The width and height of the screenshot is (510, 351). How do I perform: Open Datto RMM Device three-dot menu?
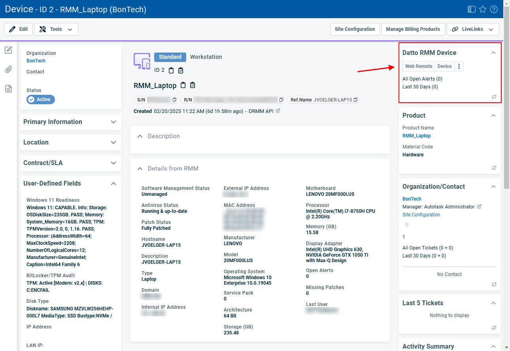pos(459,66)
